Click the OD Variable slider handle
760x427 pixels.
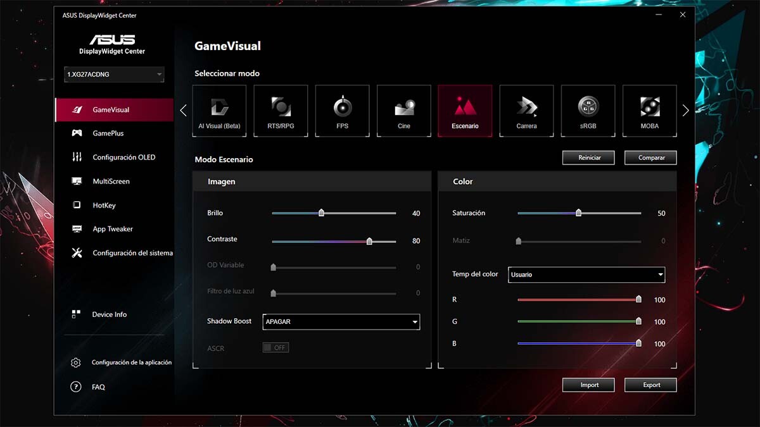tap(274, 267)
